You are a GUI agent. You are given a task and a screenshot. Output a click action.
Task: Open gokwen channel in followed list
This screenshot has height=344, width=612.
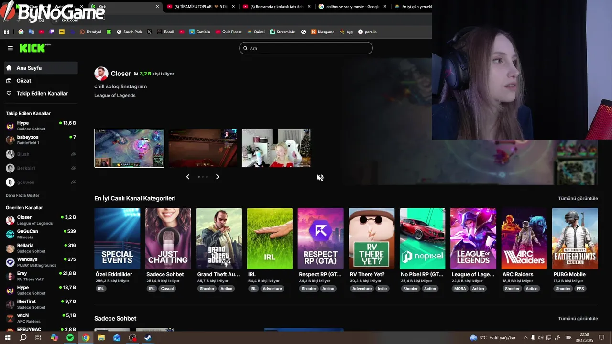pyautogui.click(x=41, y=182)
